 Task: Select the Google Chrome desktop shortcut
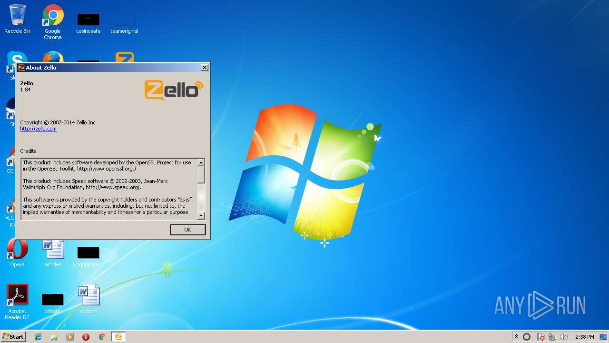53,22
